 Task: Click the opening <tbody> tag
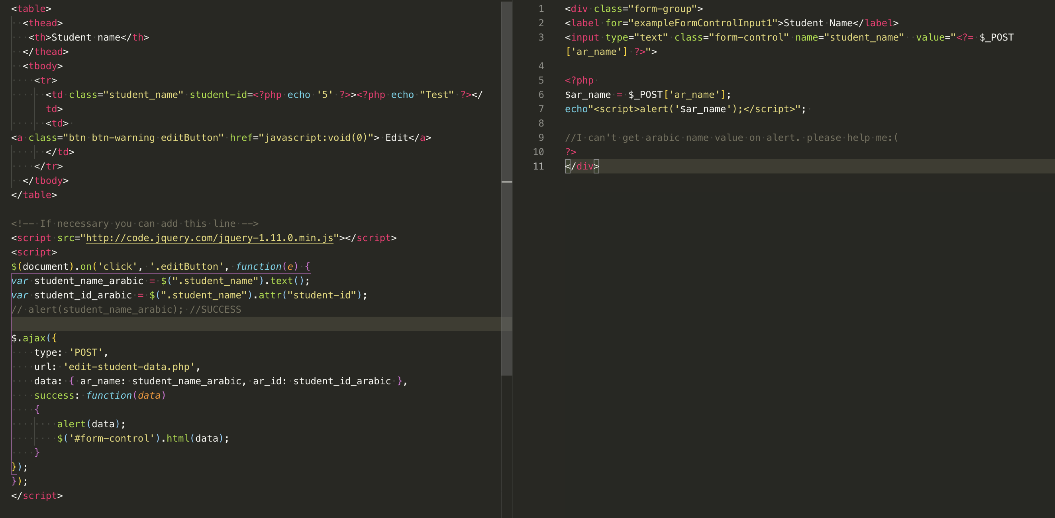(43, 66)
